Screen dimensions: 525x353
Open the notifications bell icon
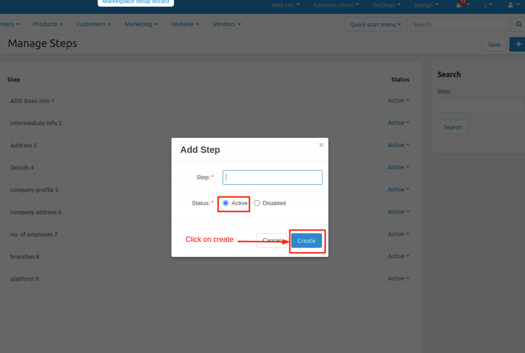459,5
